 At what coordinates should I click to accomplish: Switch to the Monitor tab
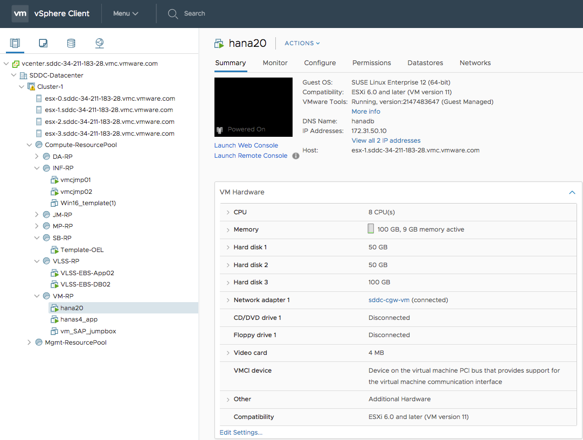275,63
